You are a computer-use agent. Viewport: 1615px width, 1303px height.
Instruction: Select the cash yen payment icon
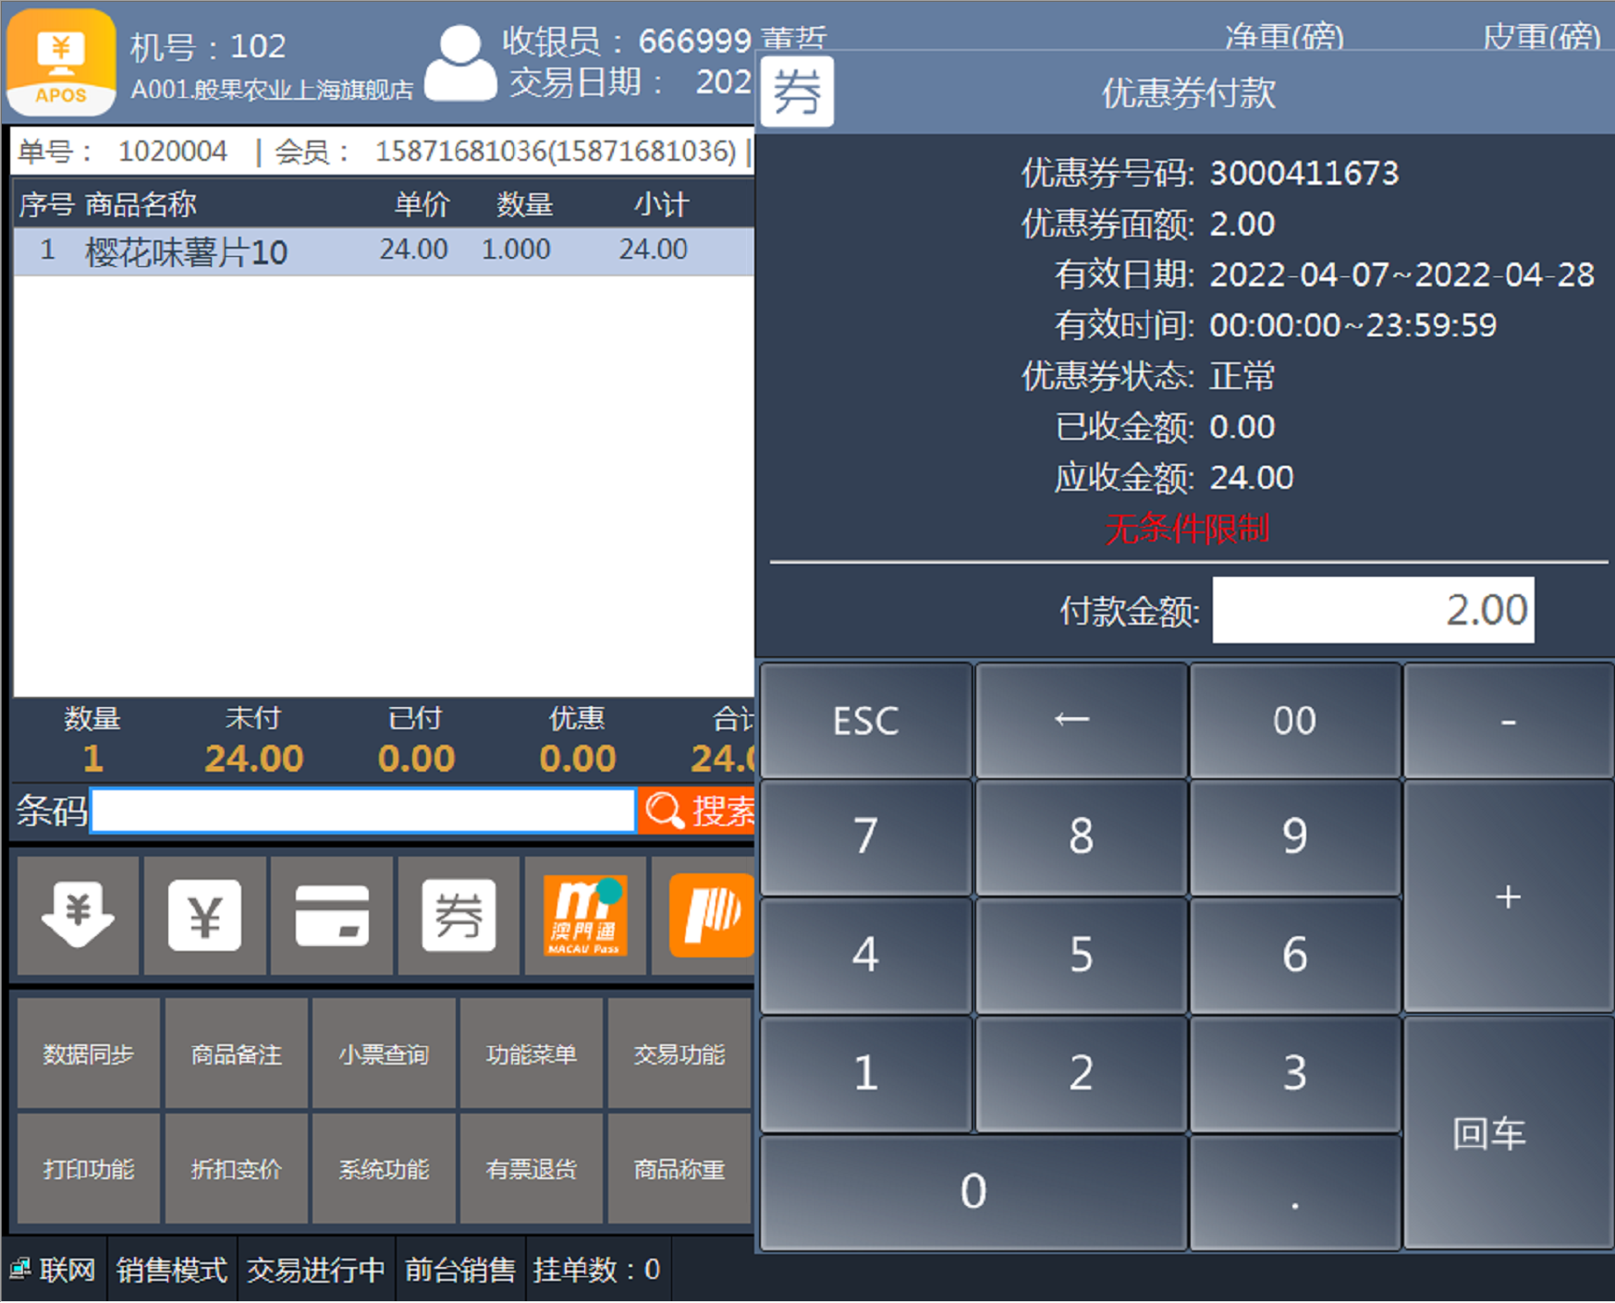(204, 915)
